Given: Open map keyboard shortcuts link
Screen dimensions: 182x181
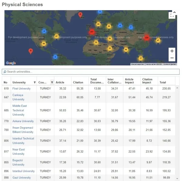Looking at the screenshot, I should tap(137, 64).
